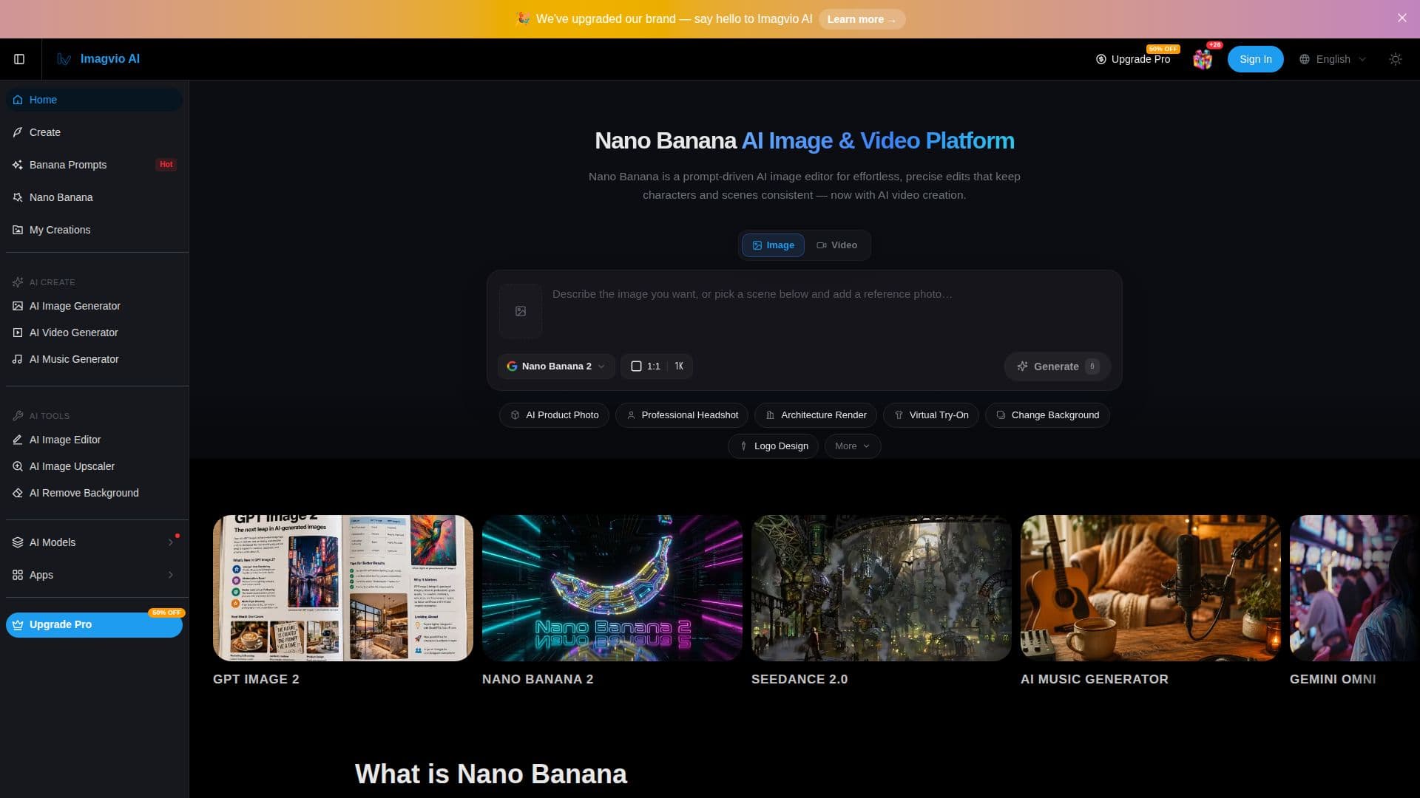Click the pencil icon of AI Image Editor

click(18, 440)
